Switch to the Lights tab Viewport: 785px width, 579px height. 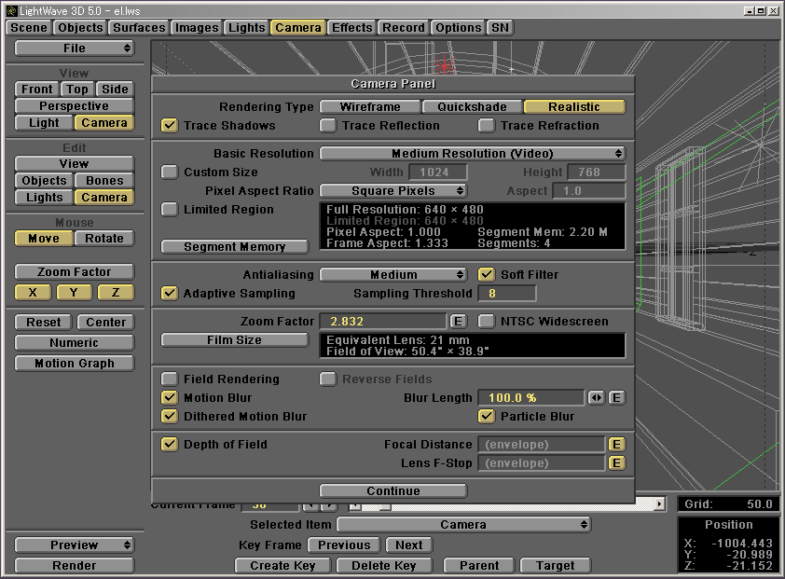tap(246, 27)
